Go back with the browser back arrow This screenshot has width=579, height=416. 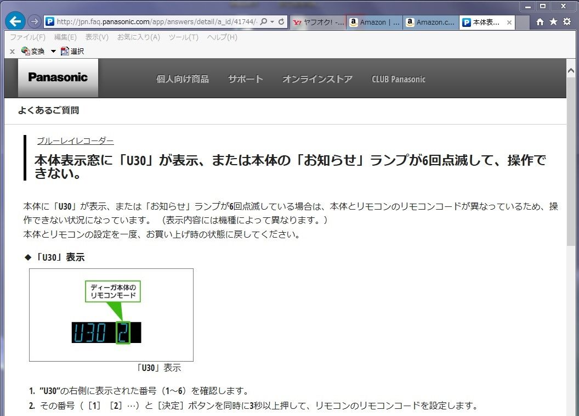[x=15, y=21]
